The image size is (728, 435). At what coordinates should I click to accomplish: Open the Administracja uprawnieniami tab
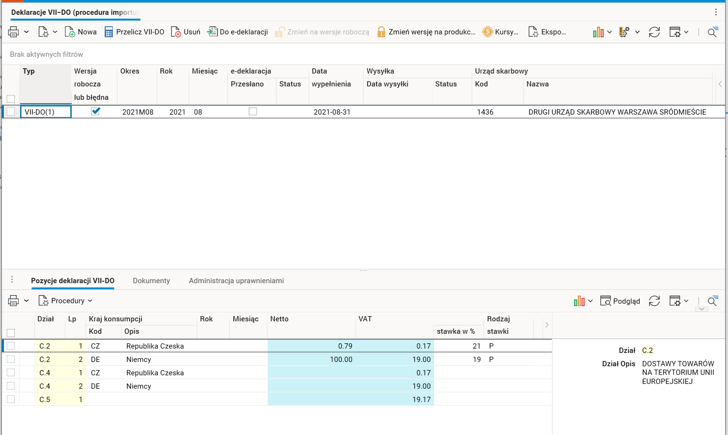pos(236,281)
